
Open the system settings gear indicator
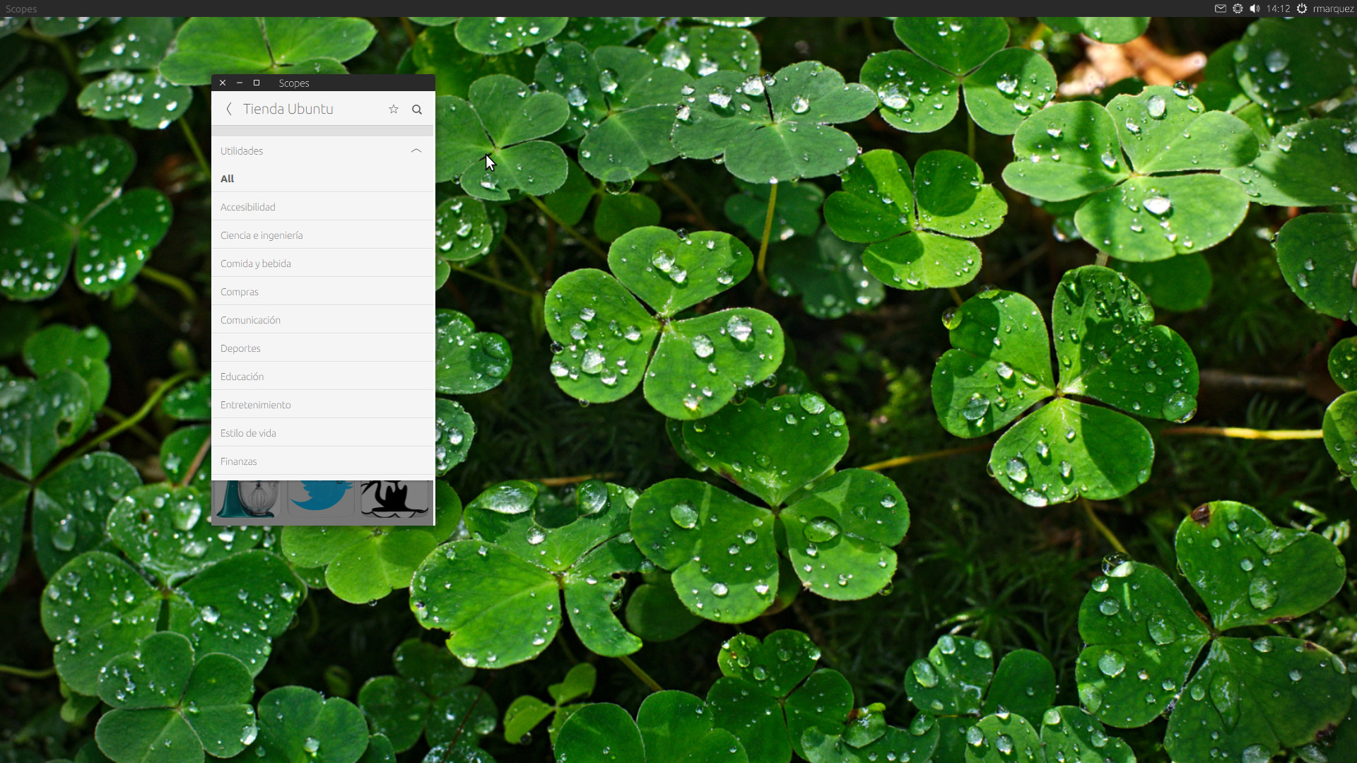(1238, 8)
